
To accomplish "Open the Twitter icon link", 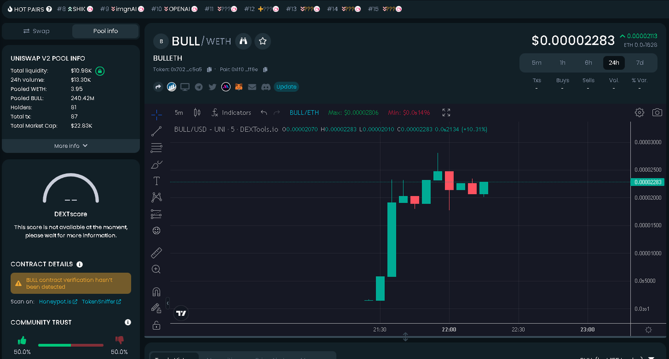I will tap(212, 87).
